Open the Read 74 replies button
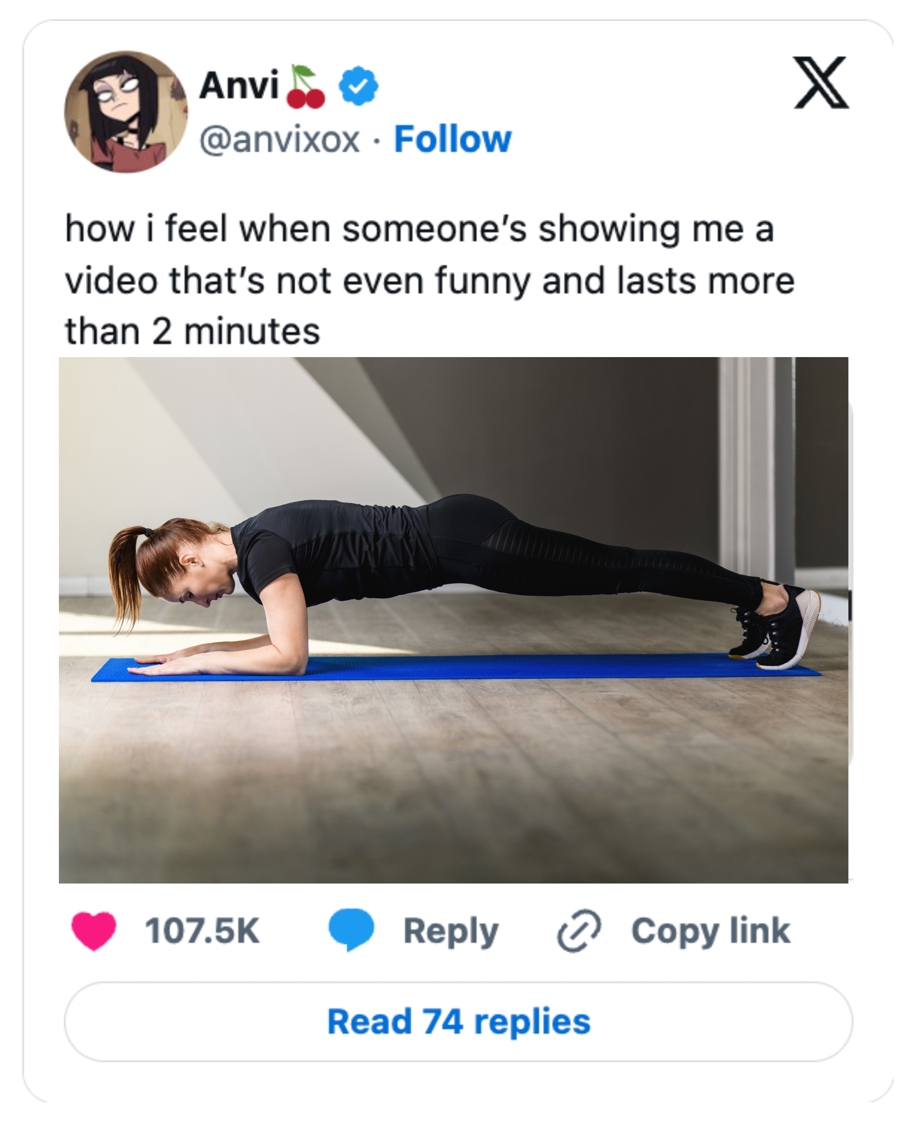 click(459, 1022)
